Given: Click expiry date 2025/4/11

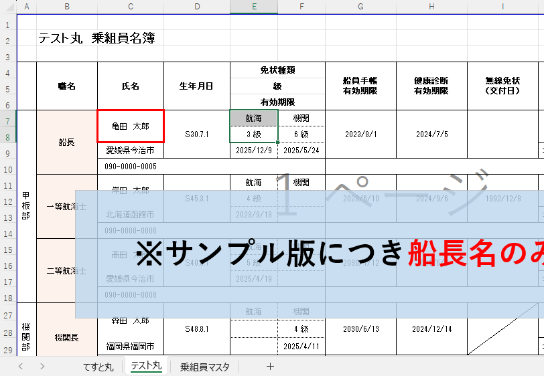Looking at the screenshot, I should tap(301, 346).
